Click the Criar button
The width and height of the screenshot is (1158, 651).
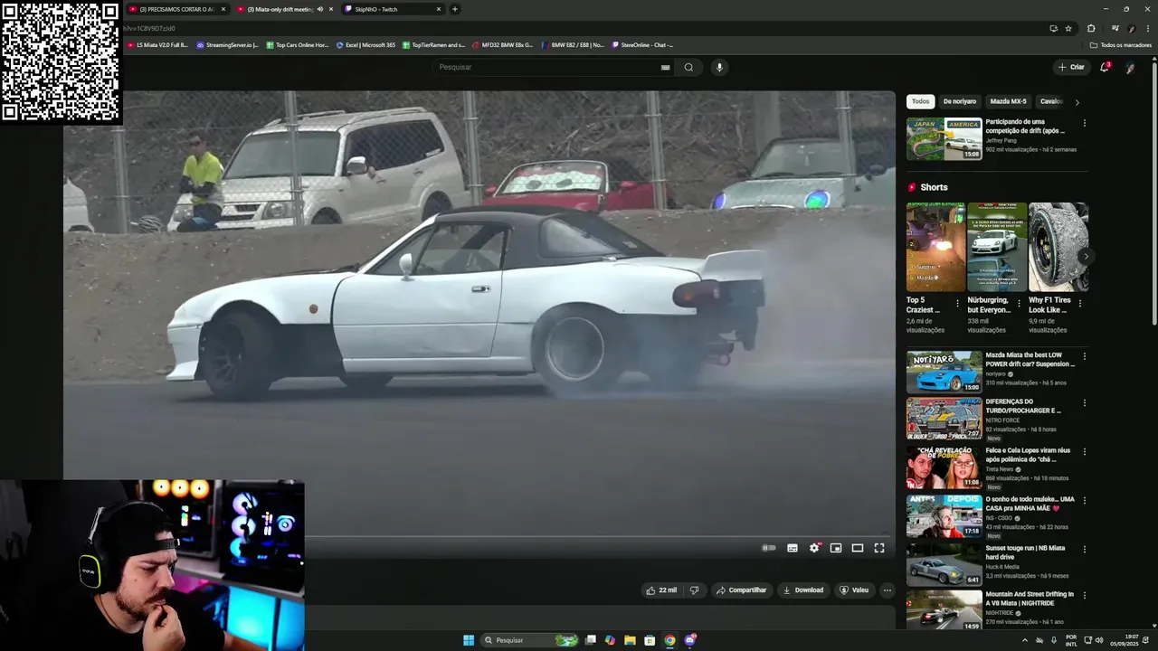[x=1070, y=67]
